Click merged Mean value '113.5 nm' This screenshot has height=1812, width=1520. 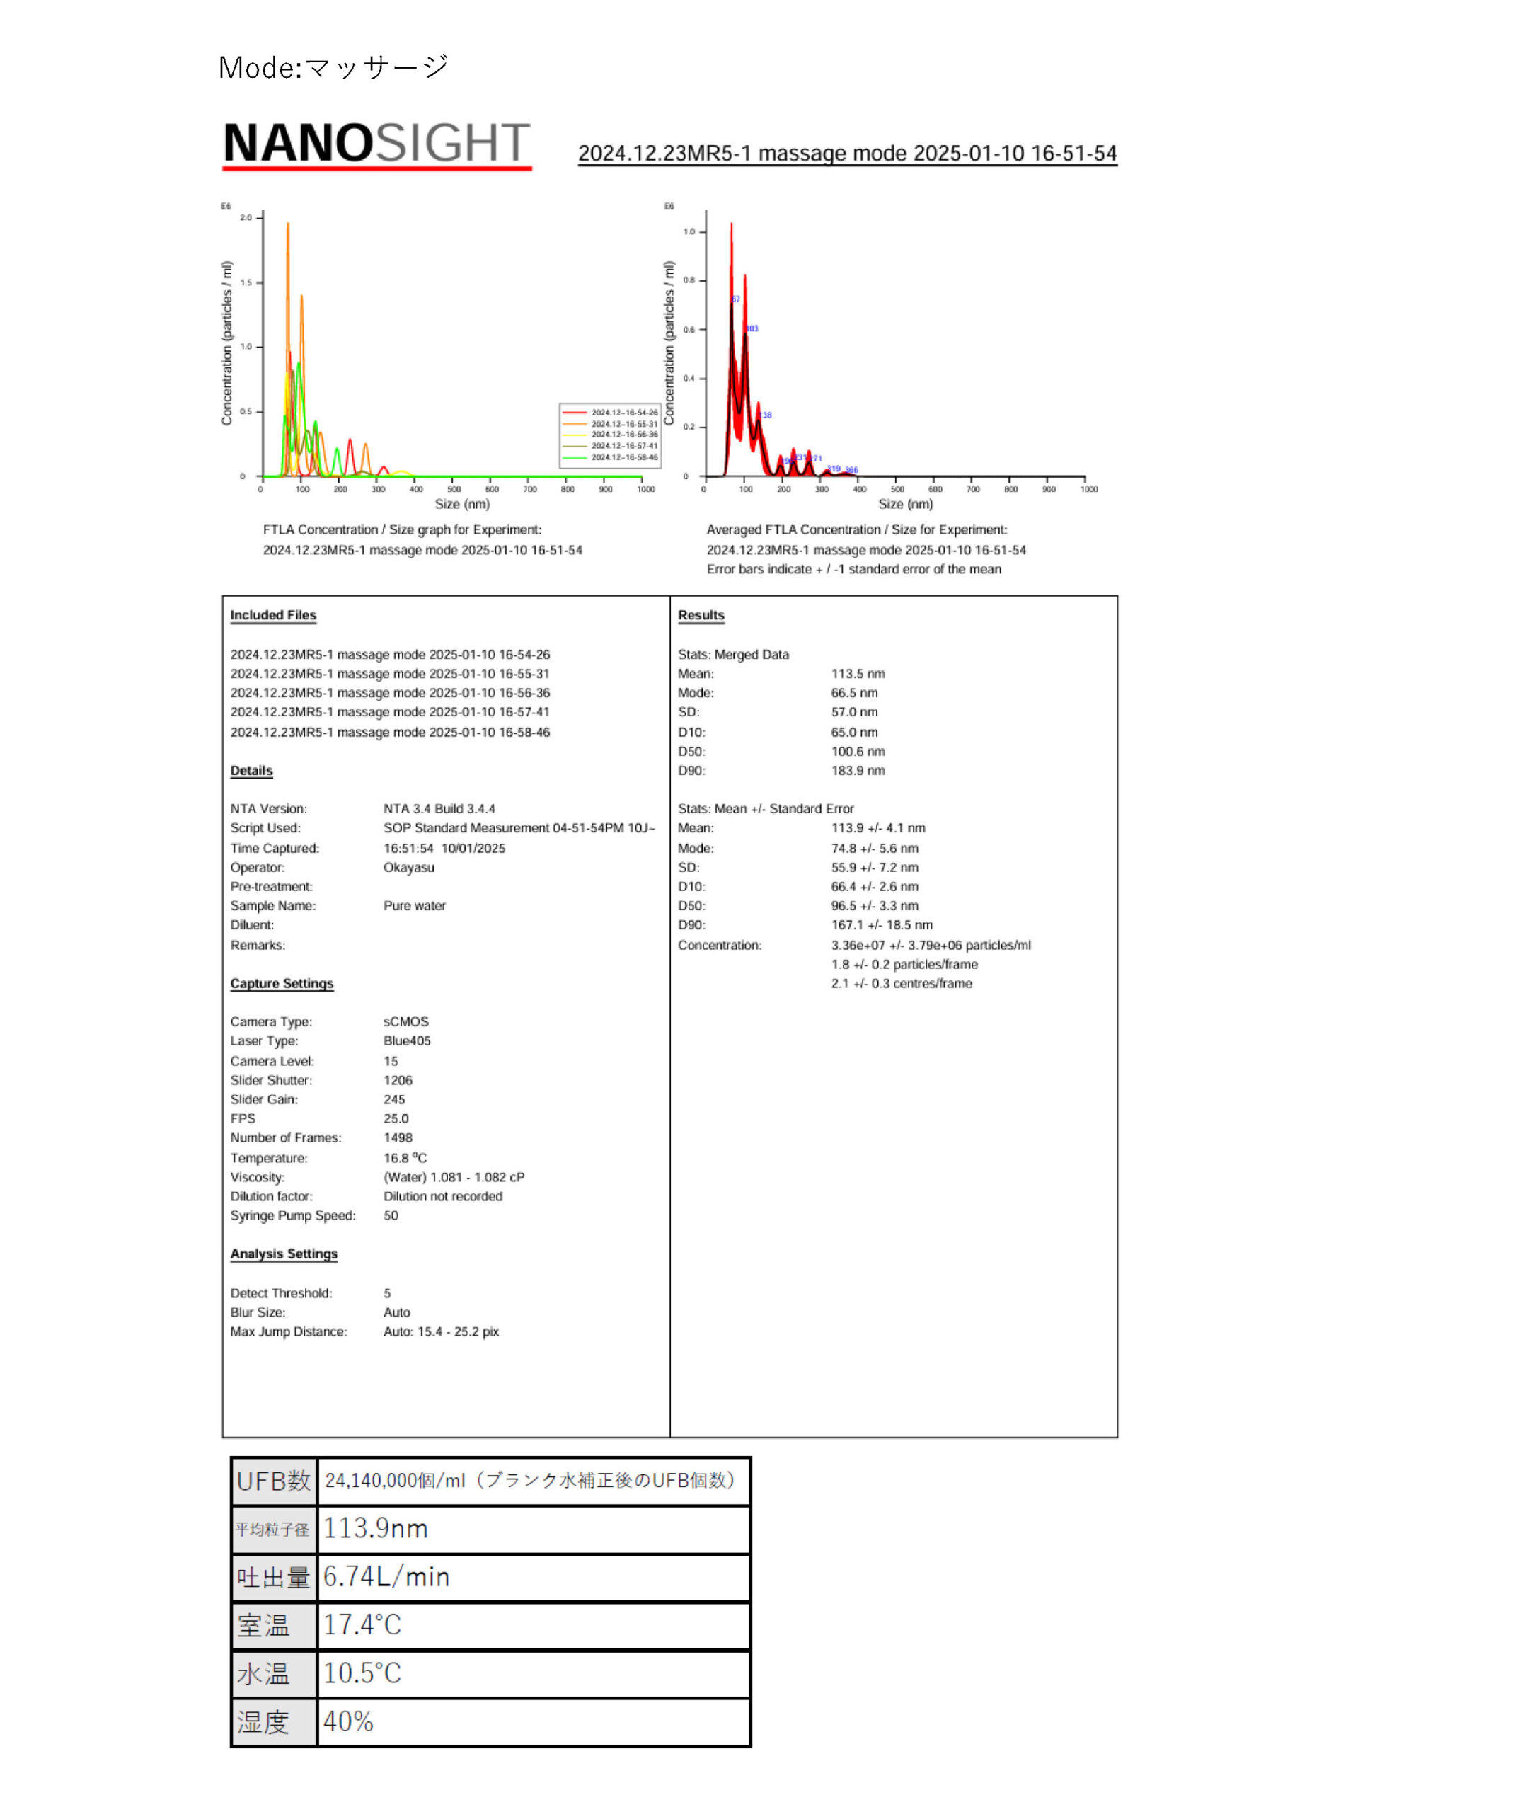(x=858, y=674)
